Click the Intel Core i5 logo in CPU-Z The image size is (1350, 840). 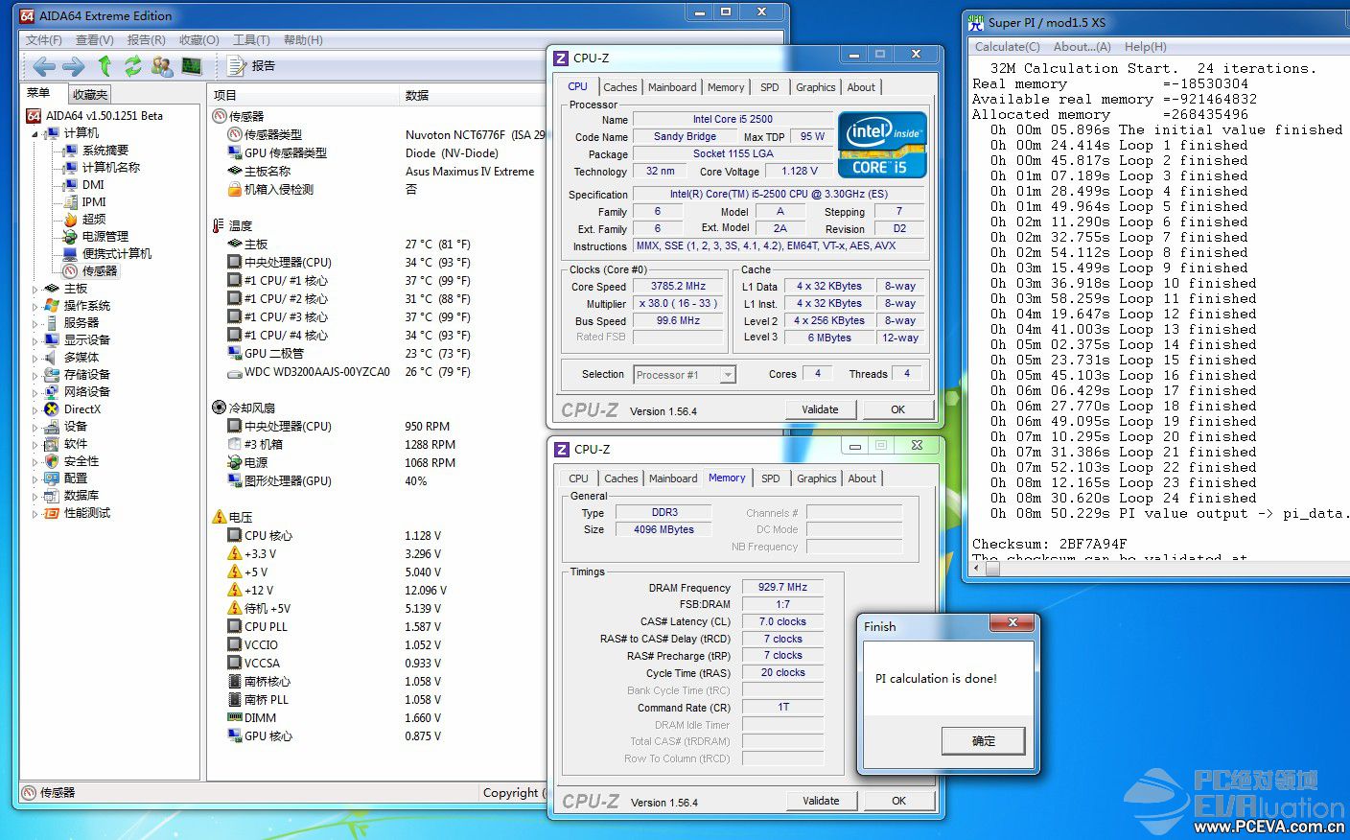point(883,145)
